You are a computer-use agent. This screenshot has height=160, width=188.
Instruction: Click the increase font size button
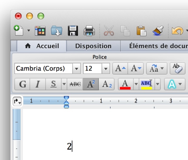click(120, 69)
